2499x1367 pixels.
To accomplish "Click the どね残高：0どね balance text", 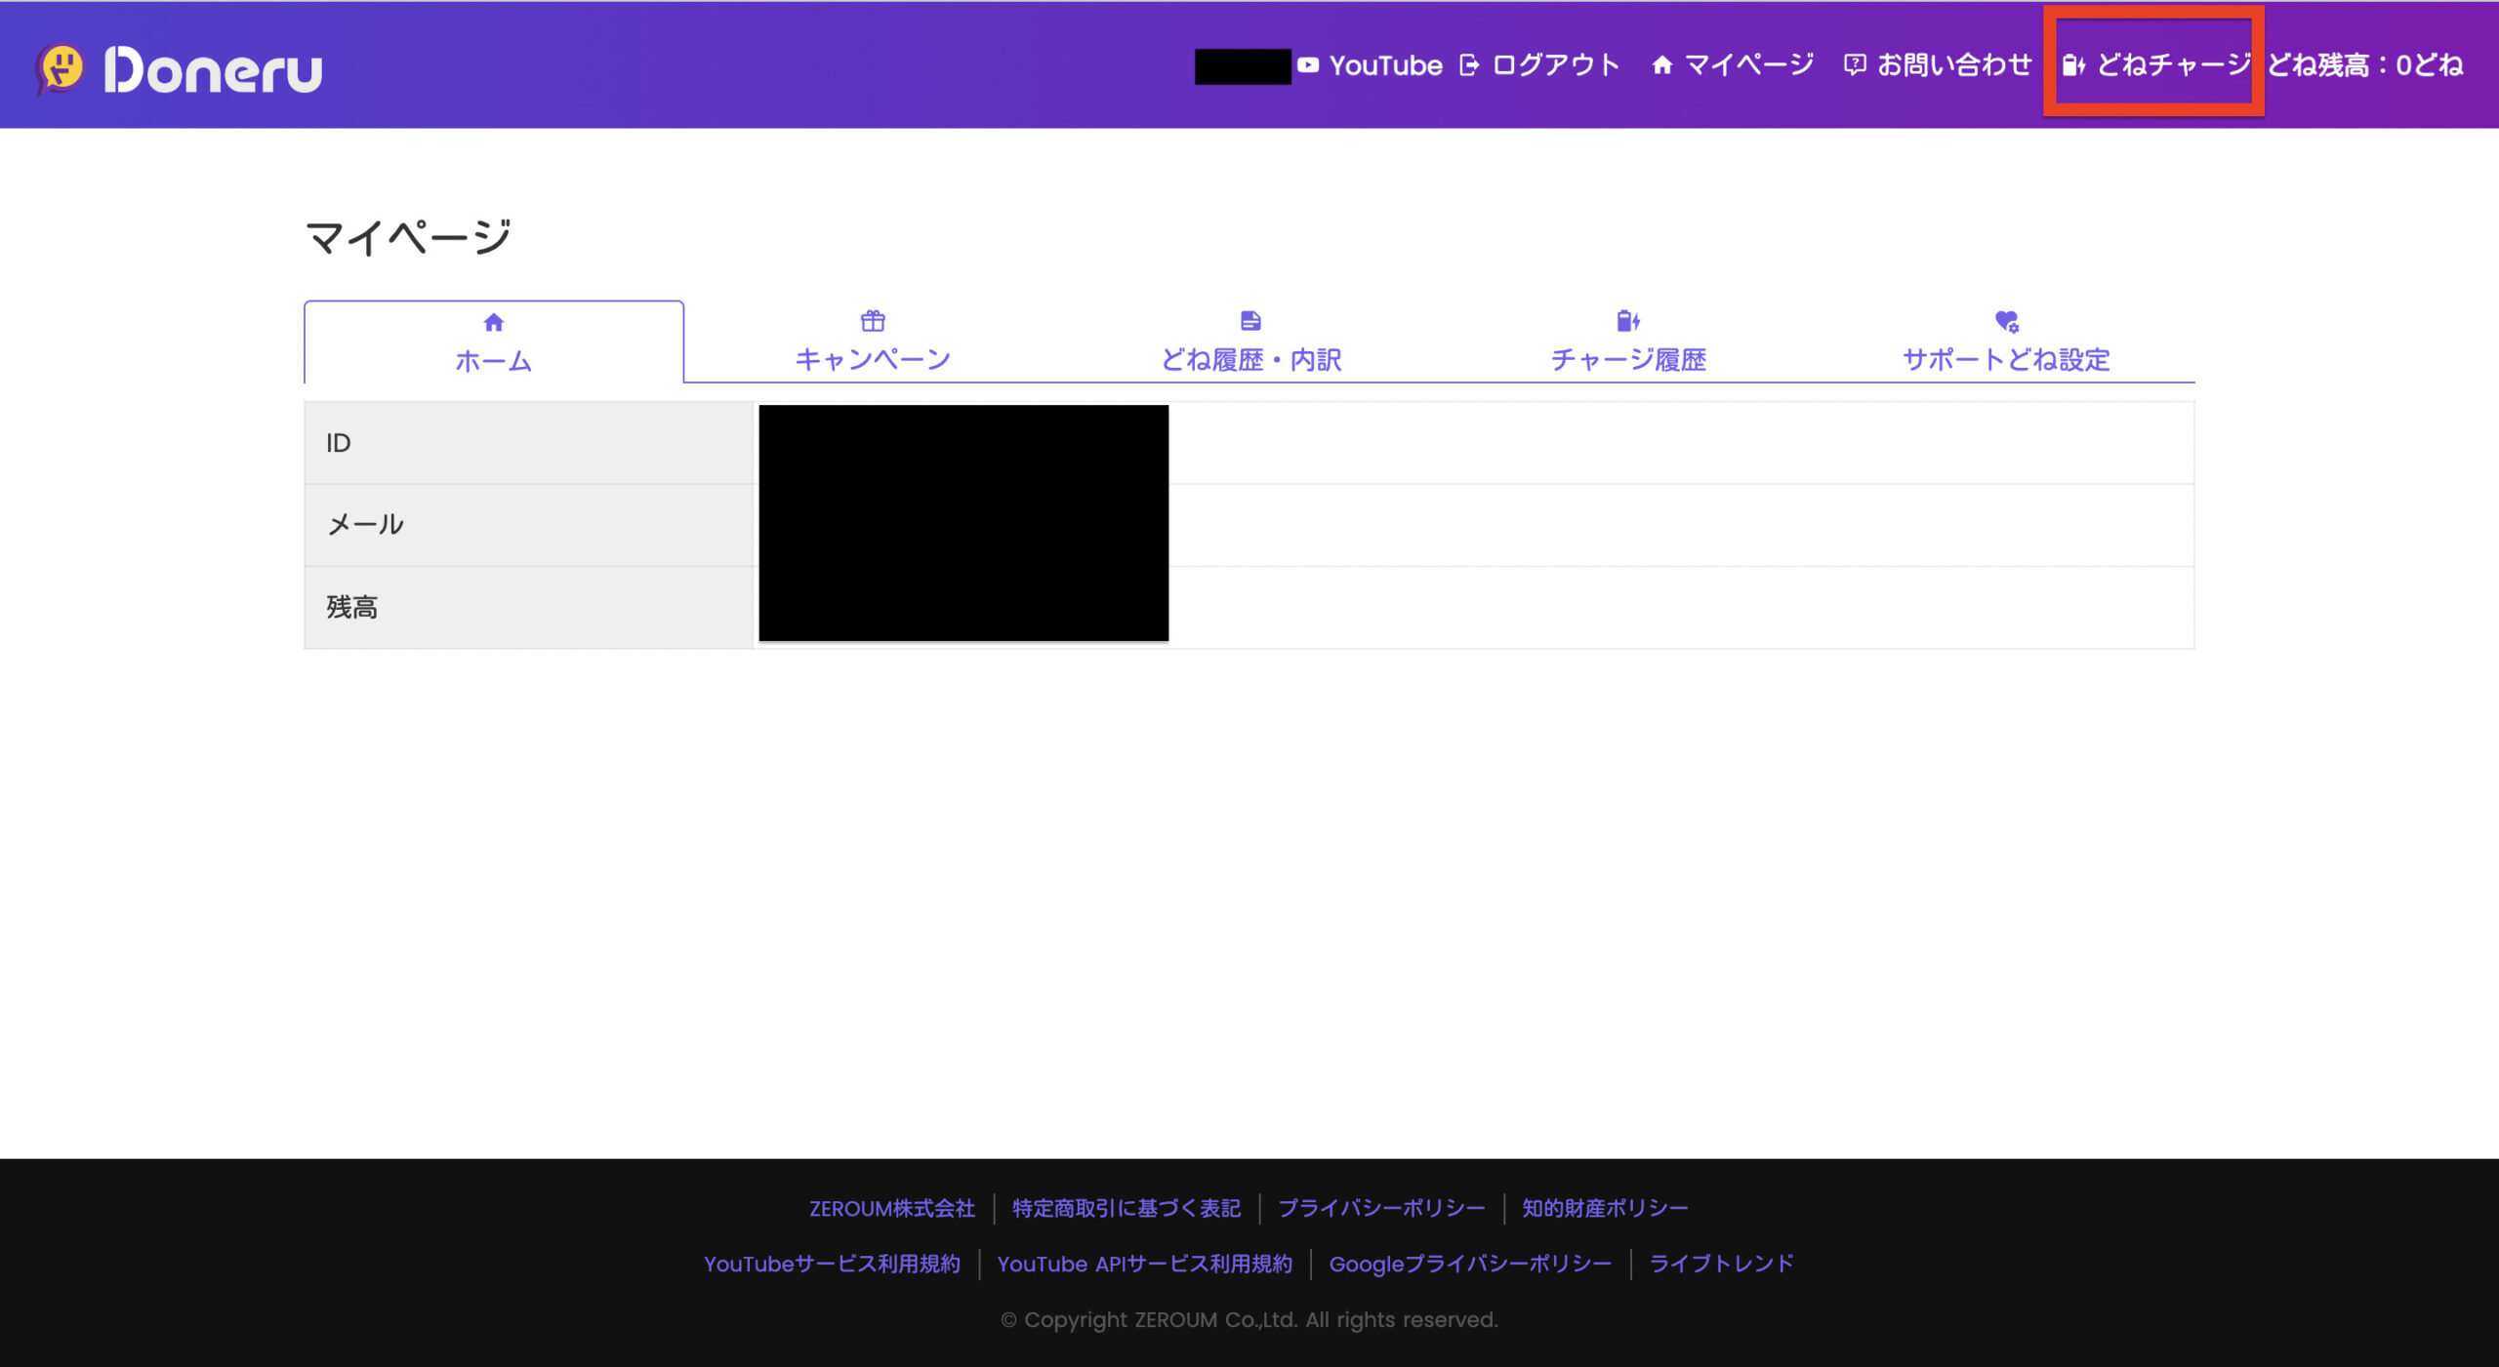I will tap(2365, 65).
